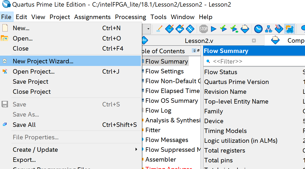The width and height of the screenshot is (305, 169).
Task: Click the Stop Processing icon
Action: click(x=203, y=29)
